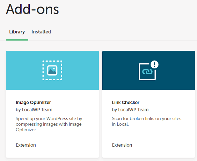Screen dimensions: 197x161
Task: Click "by LocalWP Team" under Link Checker
Action: point(130,110)
